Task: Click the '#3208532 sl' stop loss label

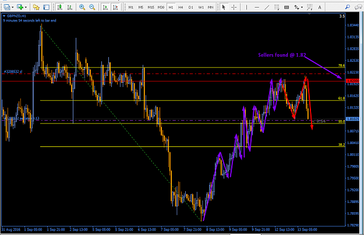Action: 13,72
